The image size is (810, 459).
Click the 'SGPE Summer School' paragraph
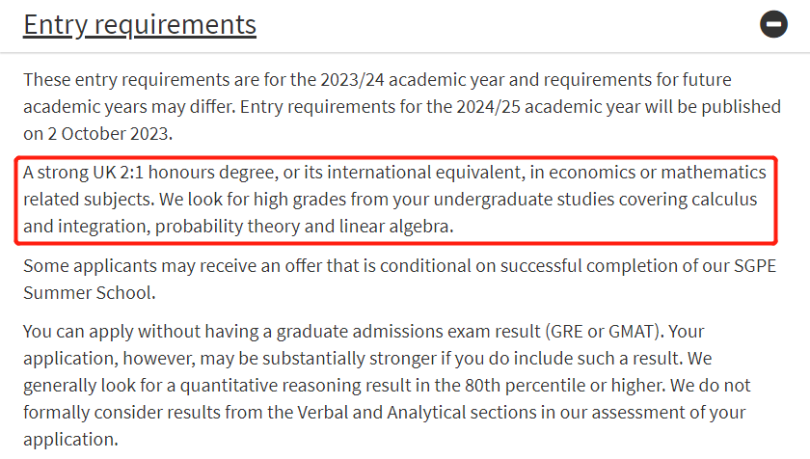[399, 279]
